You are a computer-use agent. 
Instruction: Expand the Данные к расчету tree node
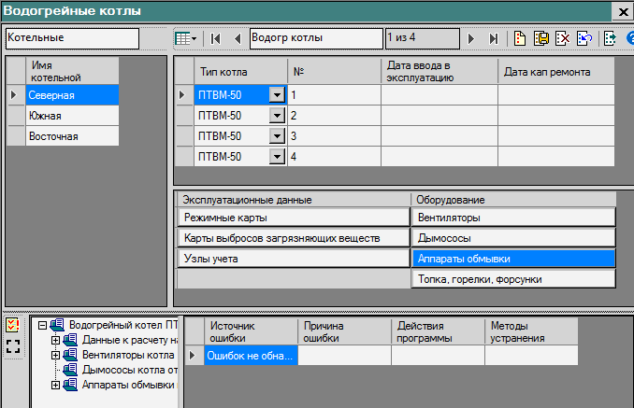[55, 340]
